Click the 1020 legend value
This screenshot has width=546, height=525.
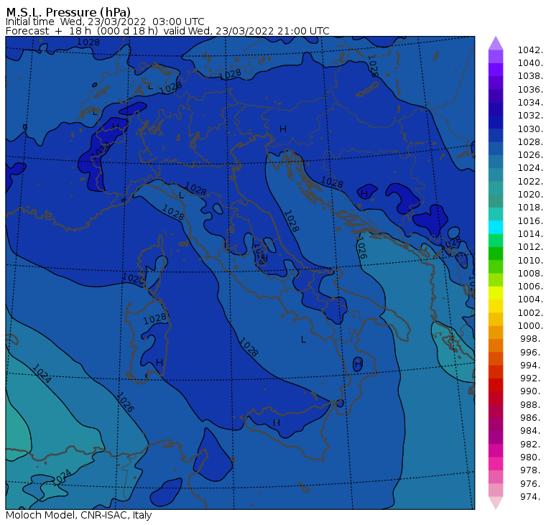(530, 194)
